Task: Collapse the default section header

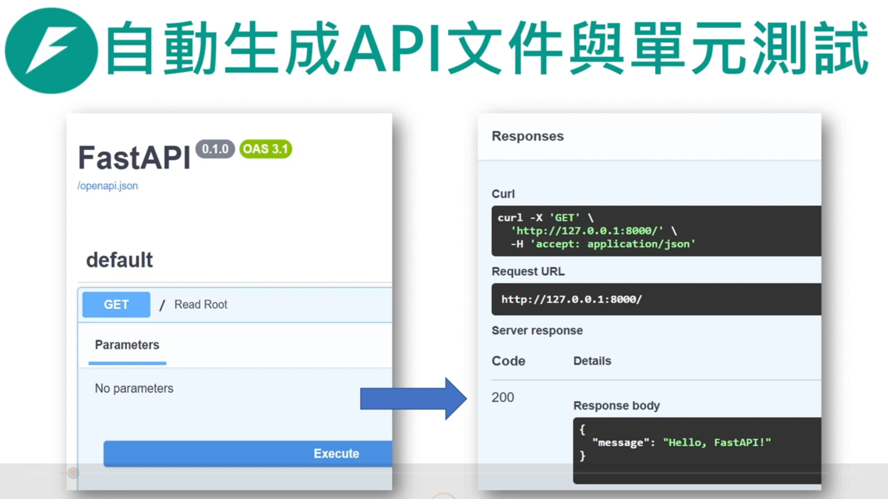Action: click(x=119, y=260)
